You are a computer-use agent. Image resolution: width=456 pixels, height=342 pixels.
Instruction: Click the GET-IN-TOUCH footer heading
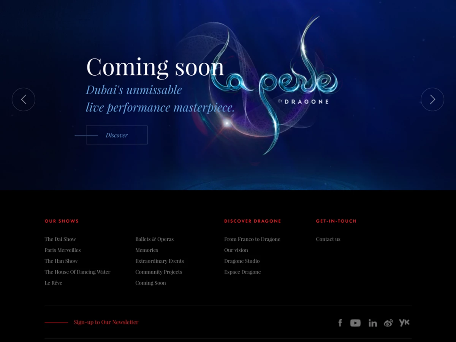336,221
